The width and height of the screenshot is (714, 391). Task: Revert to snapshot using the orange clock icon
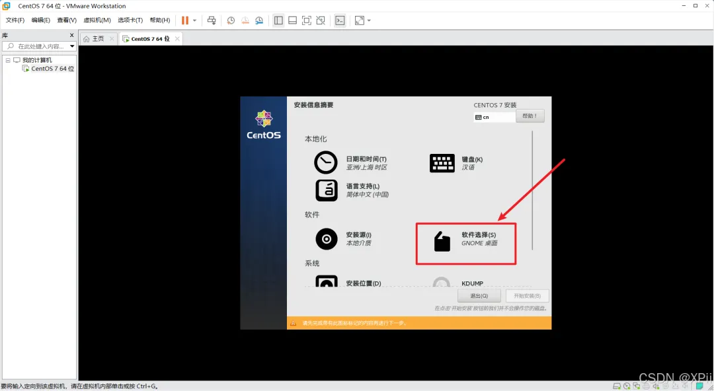click(245, 20)
